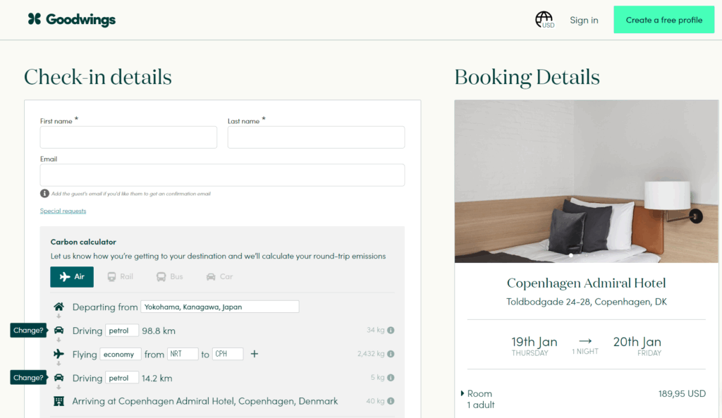The image size is (722, 418).
Task: Click car icon for 14.2 km driving
Action: tap(59, 378)
